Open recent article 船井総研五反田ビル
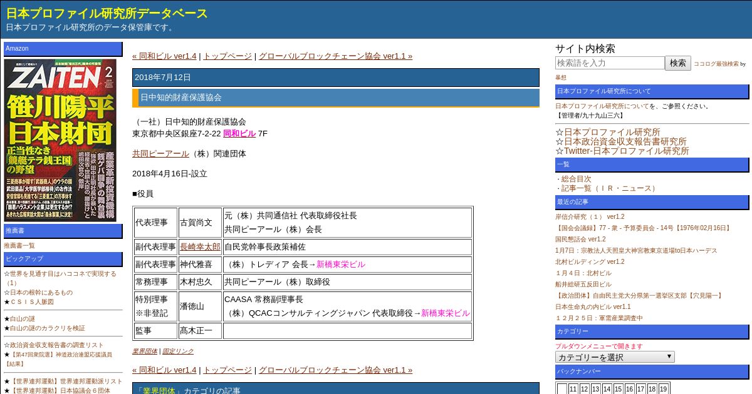Screen dimensions: 752x394 [x=583, y=285]
